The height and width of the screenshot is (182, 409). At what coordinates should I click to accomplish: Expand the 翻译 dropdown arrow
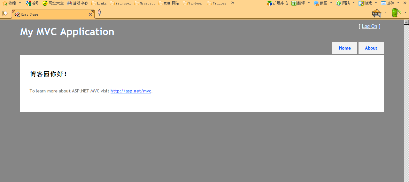(x=309, y=3)
